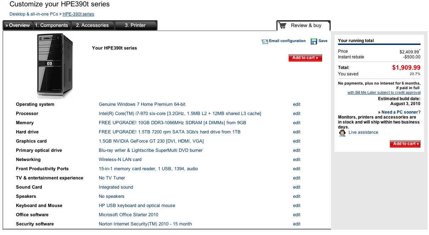Click the Genuine Windows 7 Home Premium 64-bit text

click(x=142, y=104)
